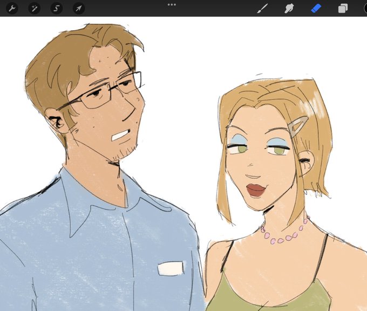Open the Layers panel
The width and height of the screenshot is (367, 311).
tap(343, 9)
